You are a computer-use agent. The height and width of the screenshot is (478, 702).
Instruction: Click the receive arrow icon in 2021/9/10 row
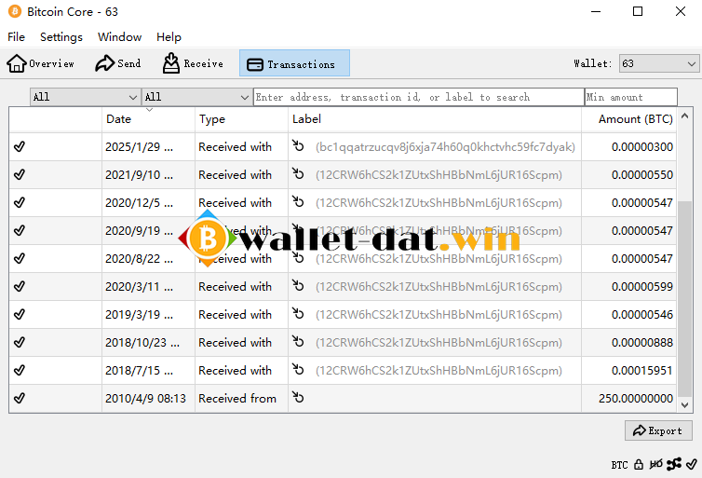point(298,173)
